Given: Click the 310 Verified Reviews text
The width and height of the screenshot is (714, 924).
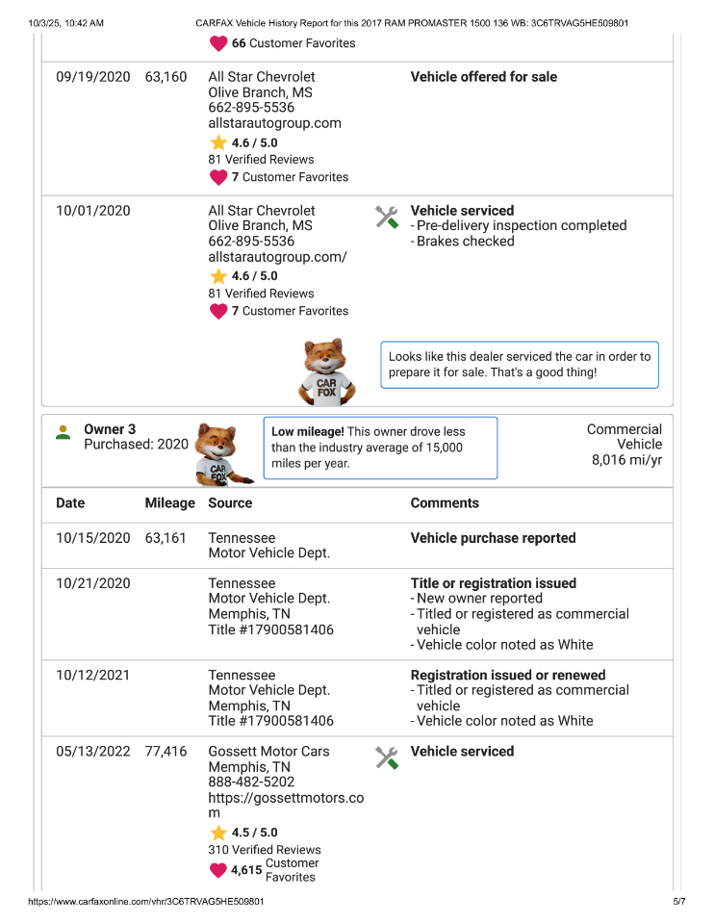Looking at the screenshot, I should [265, 850].
